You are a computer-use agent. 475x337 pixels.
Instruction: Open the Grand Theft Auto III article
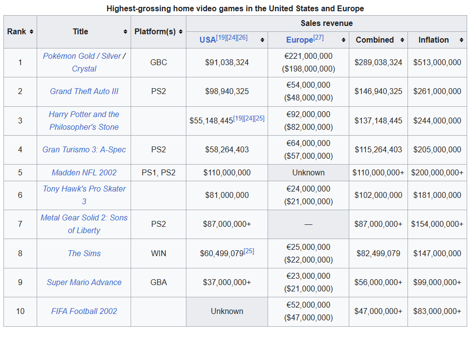84,92
